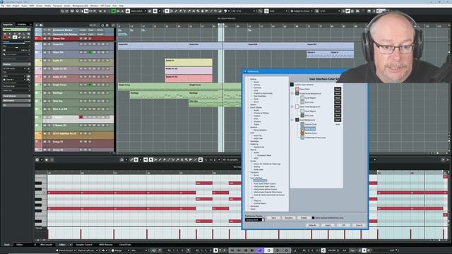Collapse the Editor Area Background color group
The image size is (452, 254).
pyautogui.click(x=292, y=107)
